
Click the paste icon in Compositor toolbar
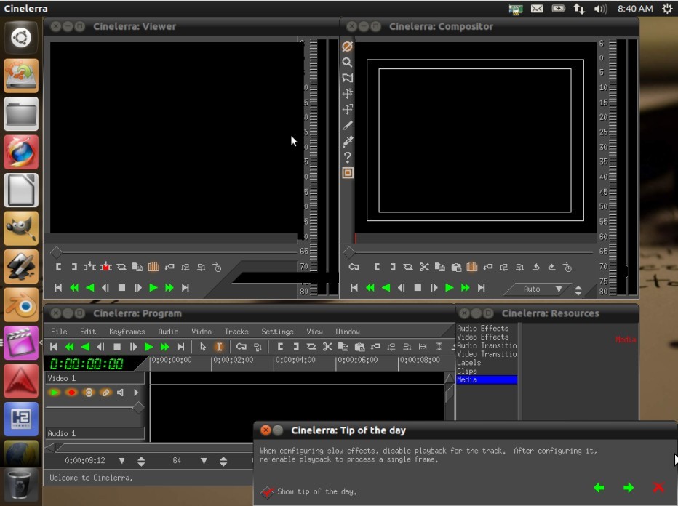[x=456, y=267]
